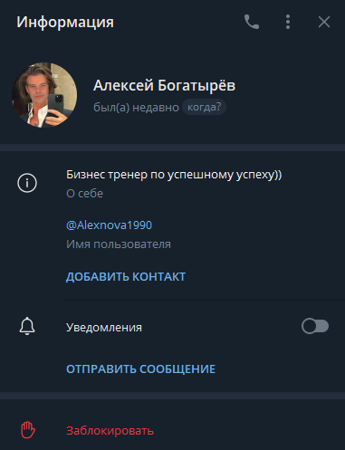Open Алексей Богатырёв's profile photo
Screen dimensions: 345x450
click(44, 95)
